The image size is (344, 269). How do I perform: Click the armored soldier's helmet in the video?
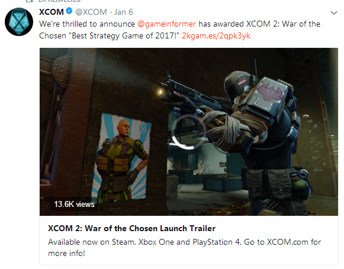[x=238, y=85]
